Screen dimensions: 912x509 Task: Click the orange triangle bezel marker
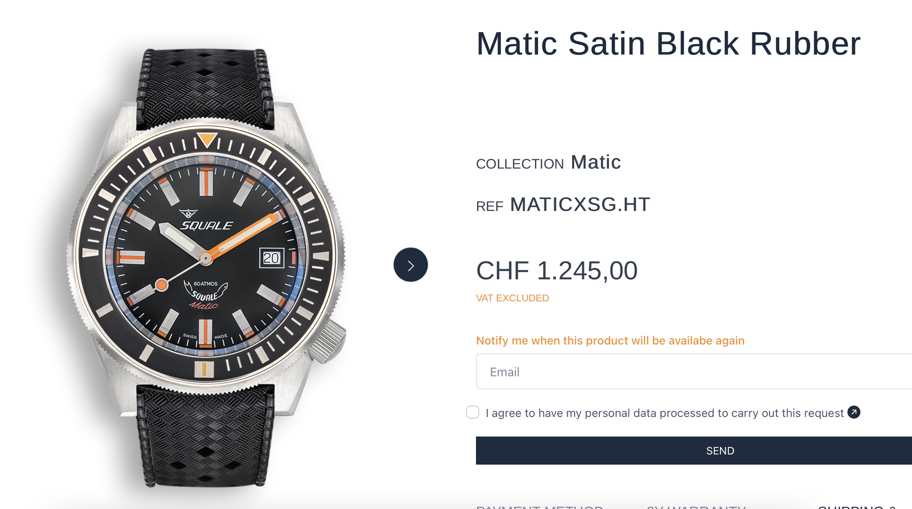pos(207,139)
